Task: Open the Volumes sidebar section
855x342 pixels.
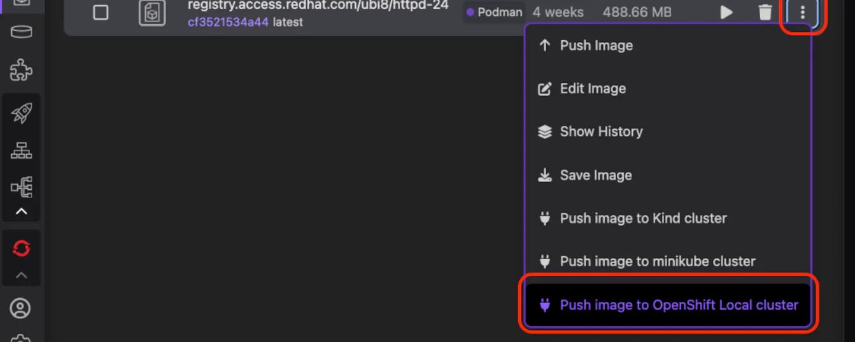Action: [21, 32]
